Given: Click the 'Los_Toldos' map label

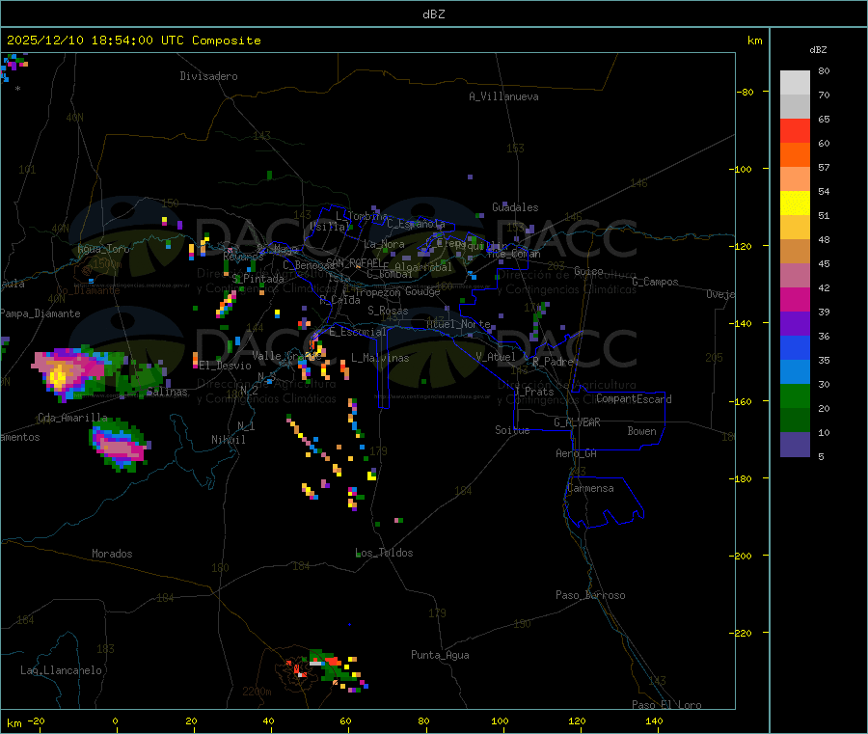Looking at the screenshot, I should (x=384, y=553).
